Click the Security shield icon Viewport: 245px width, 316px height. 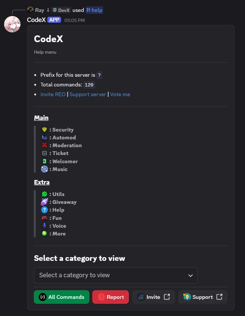pos(44,130)
